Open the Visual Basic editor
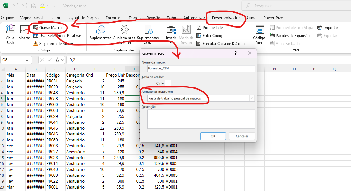This screenshot has width=351, height=191. (10, 34)
